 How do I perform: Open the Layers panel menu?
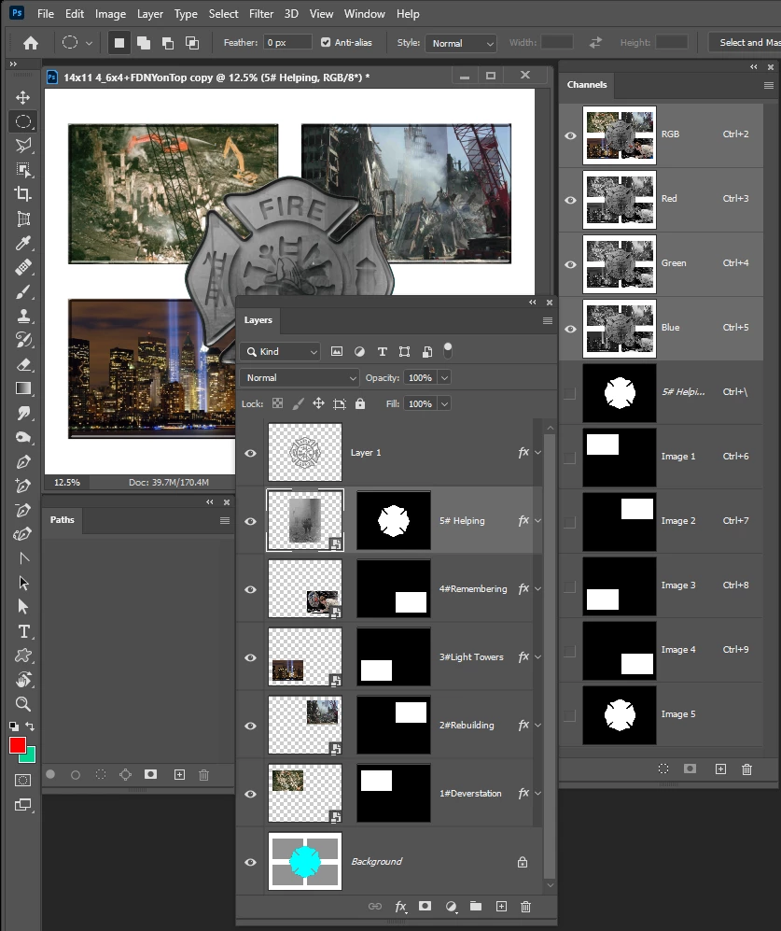coord(547,320)
